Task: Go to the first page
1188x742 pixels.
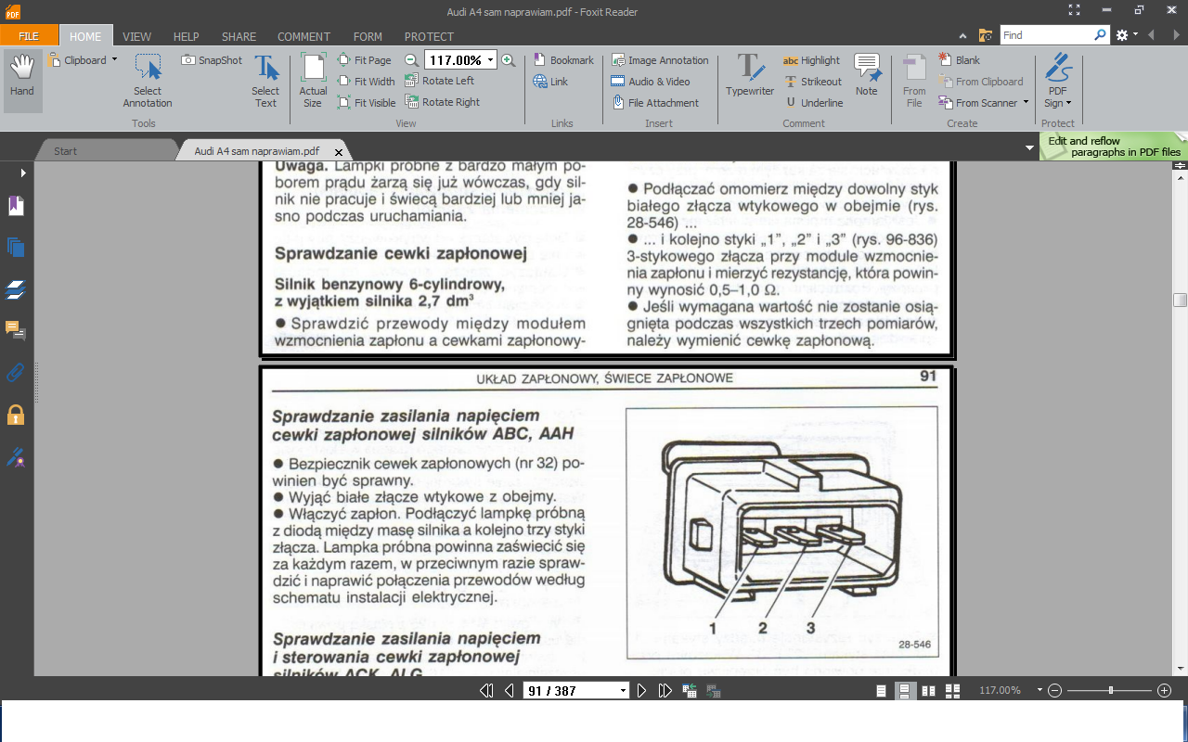Action: 486,690
